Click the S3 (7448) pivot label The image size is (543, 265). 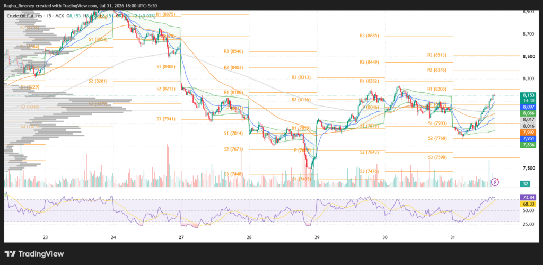pyautogui.click(x=233, y=174)
